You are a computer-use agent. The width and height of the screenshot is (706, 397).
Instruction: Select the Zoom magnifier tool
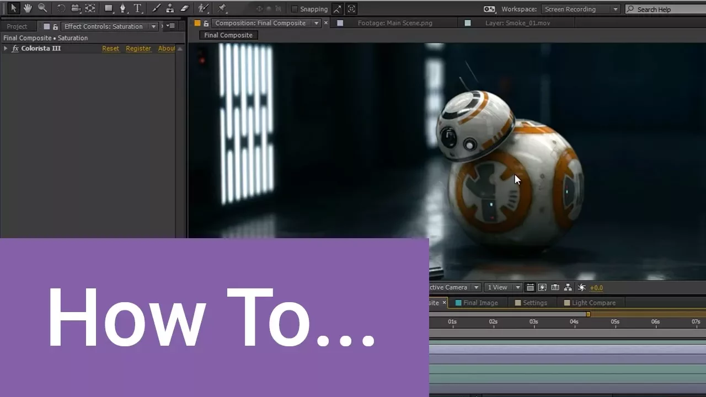point(42,8)
